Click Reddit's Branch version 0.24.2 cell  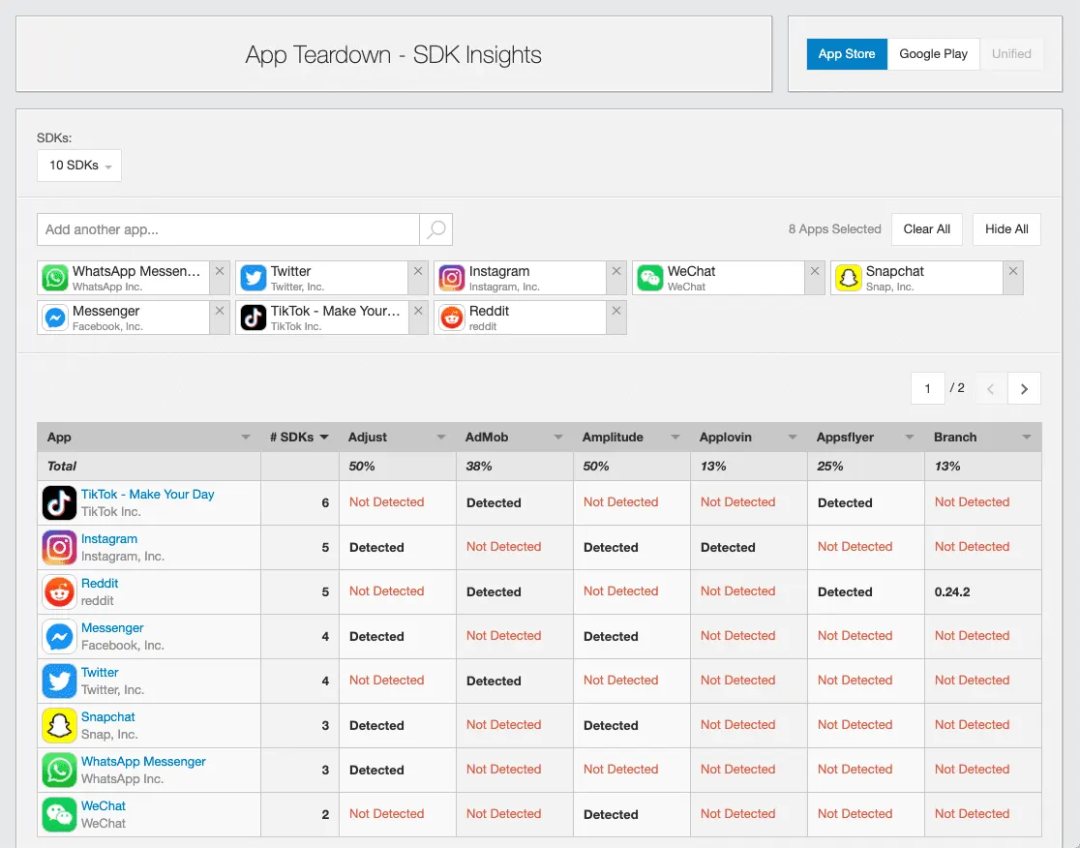click(x=982, y=591)
